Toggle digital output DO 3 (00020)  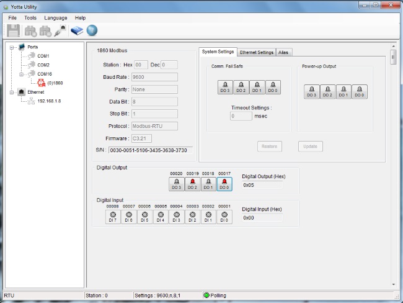coord(176,184)
